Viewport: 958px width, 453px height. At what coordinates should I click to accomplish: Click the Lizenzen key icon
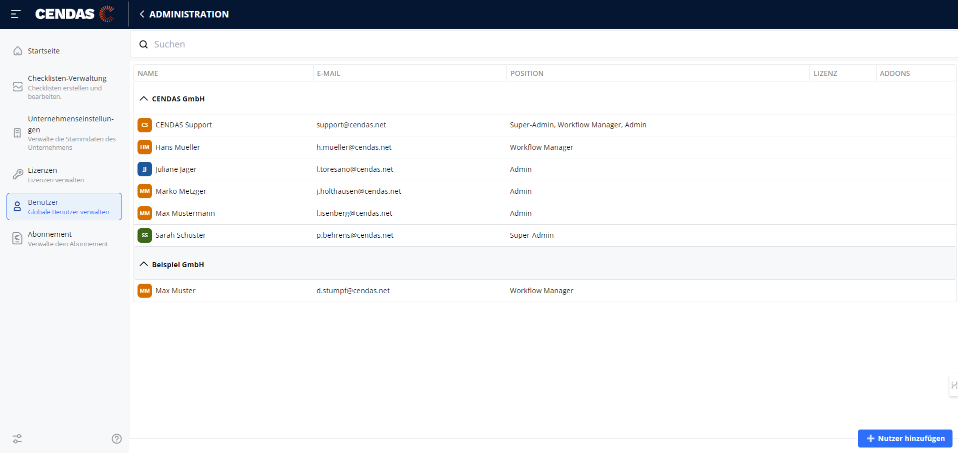tap(17, 174)
